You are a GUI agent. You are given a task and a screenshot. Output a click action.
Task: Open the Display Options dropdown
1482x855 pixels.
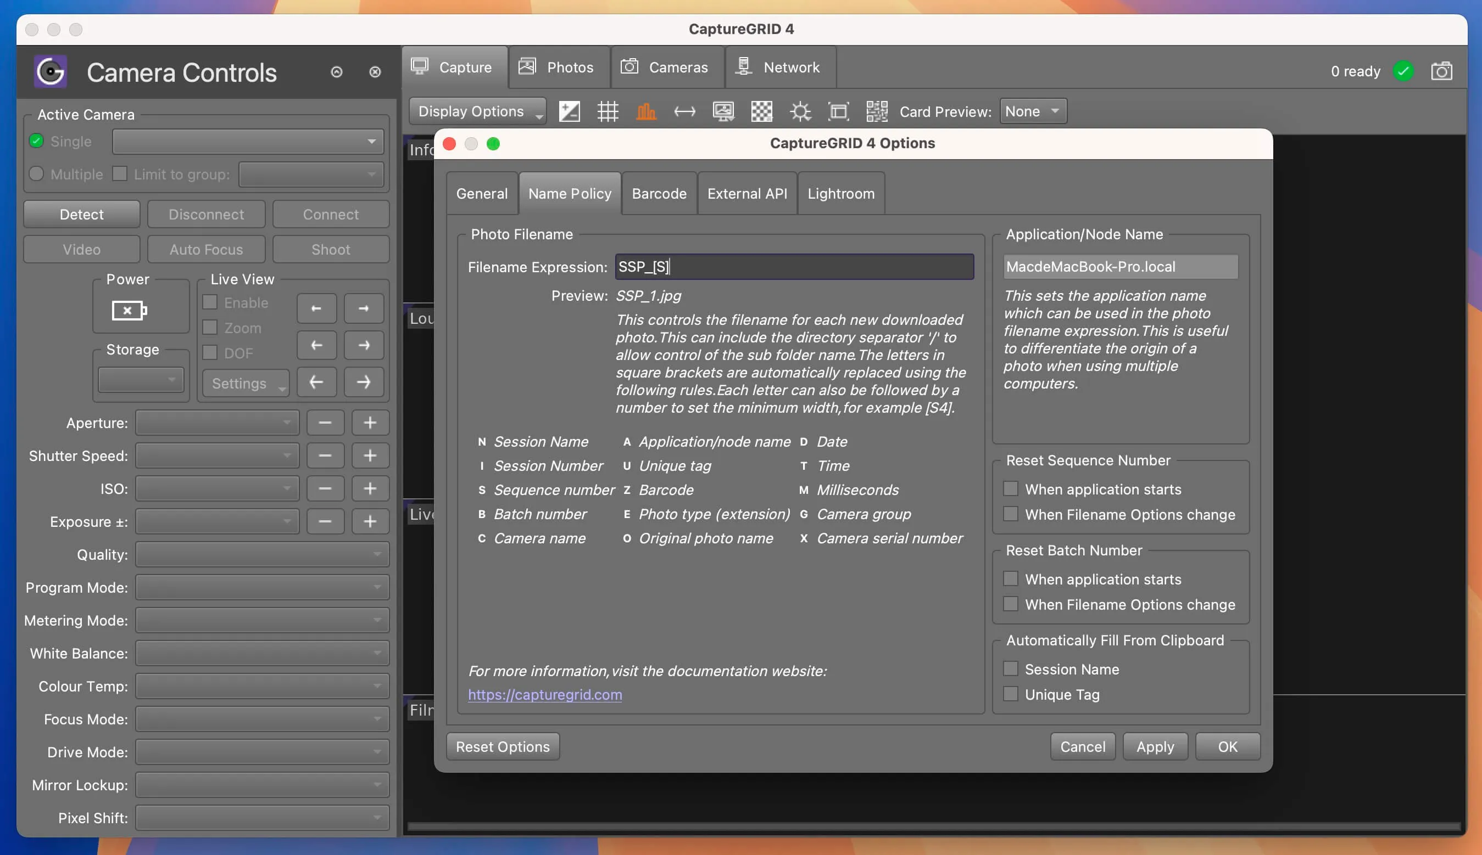coord(478,111)
